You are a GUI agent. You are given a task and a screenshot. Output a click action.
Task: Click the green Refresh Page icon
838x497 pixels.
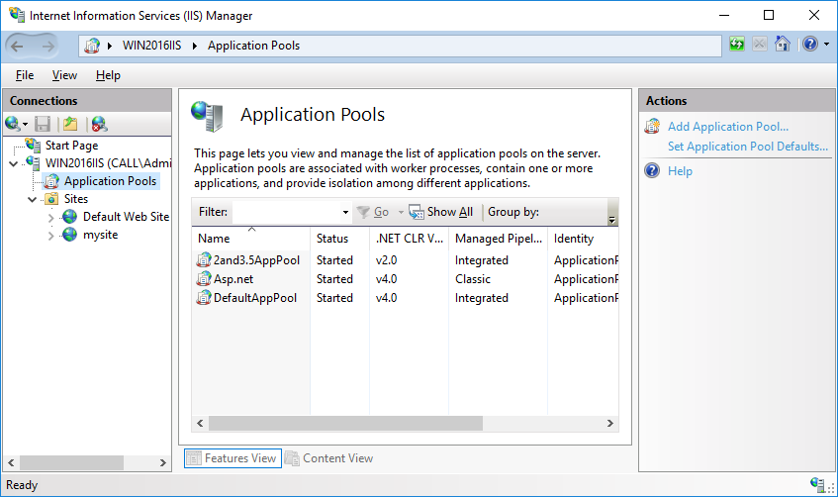737,44
